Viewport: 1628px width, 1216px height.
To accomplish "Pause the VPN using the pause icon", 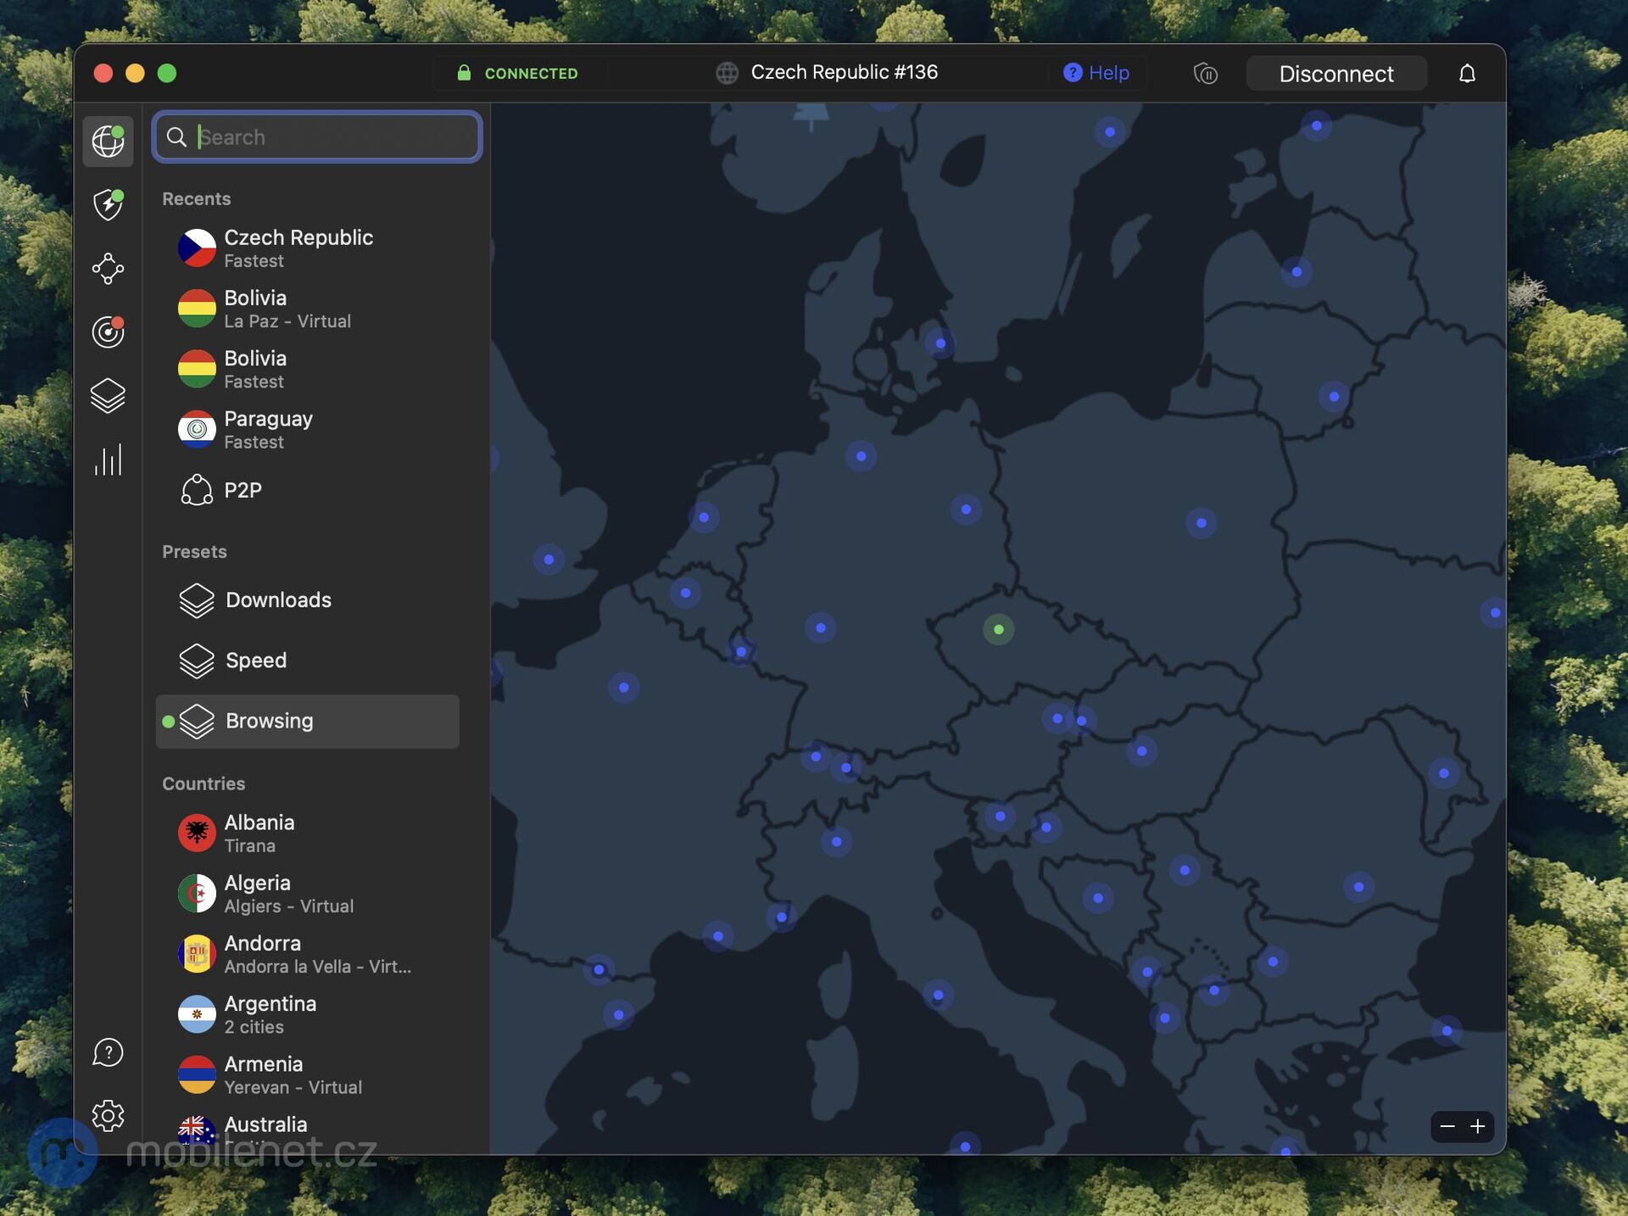I will pos(1205,73).
